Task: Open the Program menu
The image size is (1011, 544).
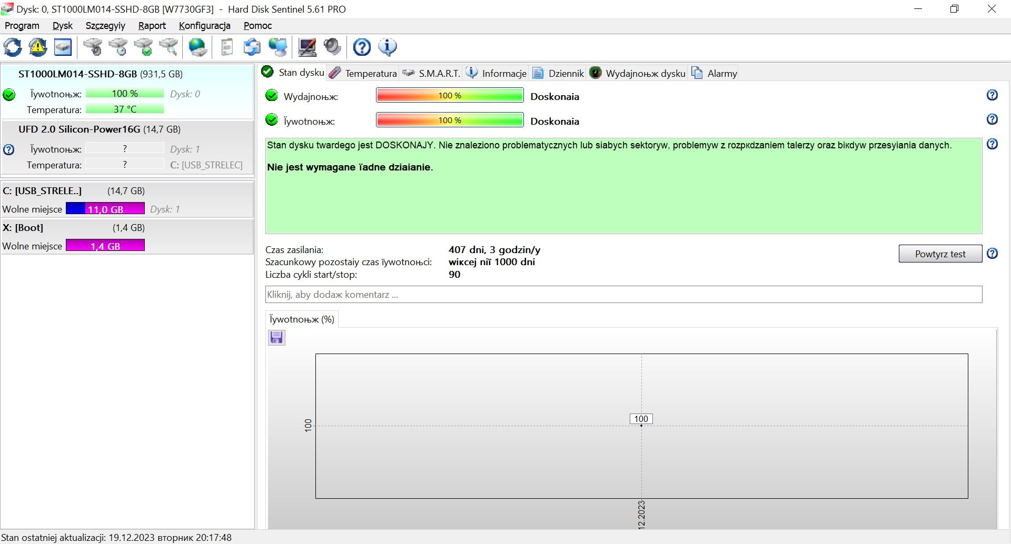Action: click(22, 26)
